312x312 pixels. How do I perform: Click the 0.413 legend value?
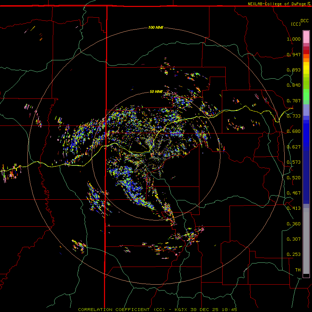coord(294,208)
